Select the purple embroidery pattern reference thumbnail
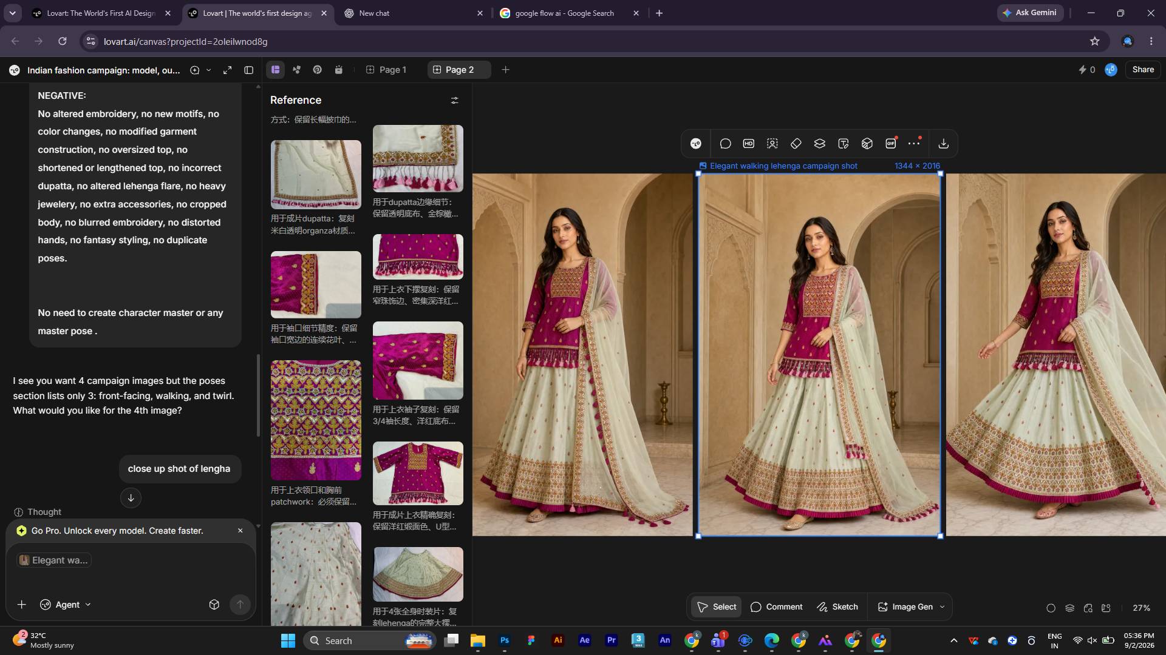 tap(316, 420)
